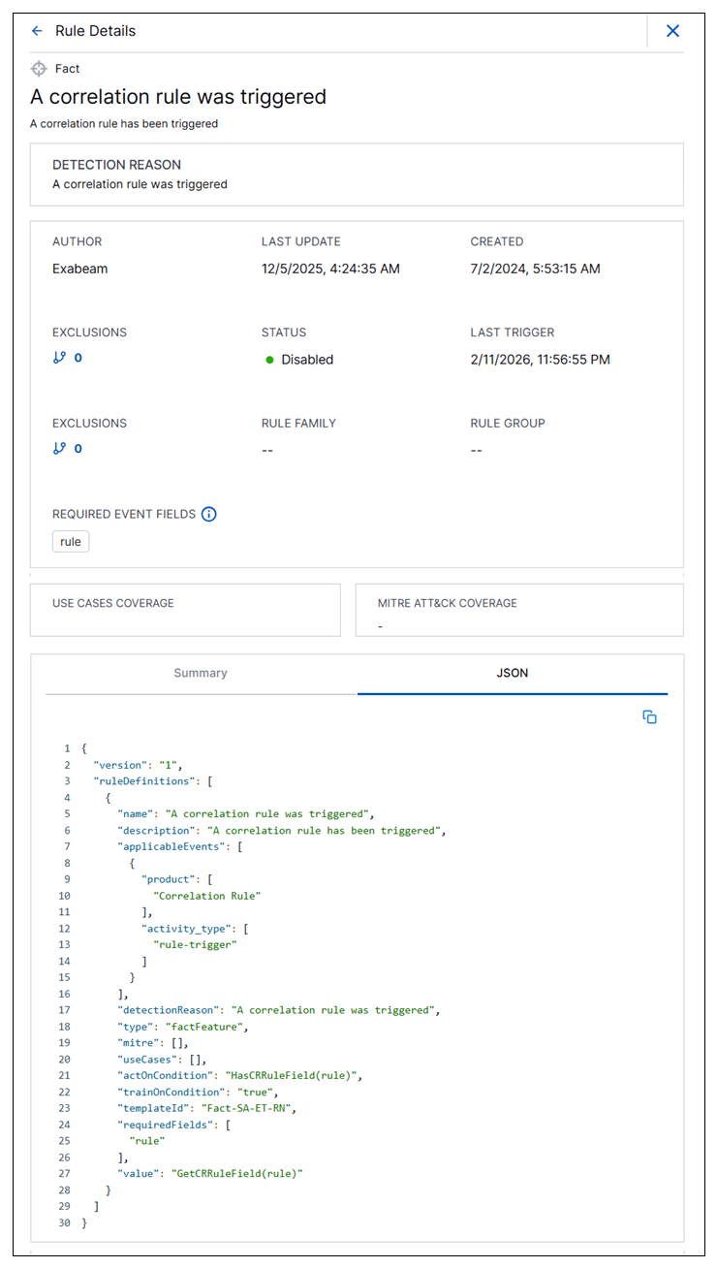Image resolution: width=717 pixels, height=1268 pixels.
Task: Select the rule chip under Required Event Fields
Action: tap(70, 541)
